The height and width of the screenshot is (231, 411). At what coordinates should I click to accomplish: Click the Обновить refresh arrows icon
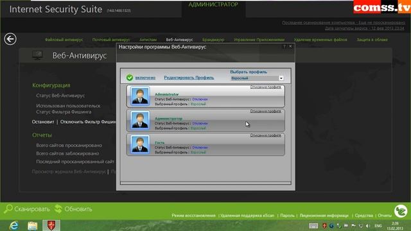tap(58, 209)
